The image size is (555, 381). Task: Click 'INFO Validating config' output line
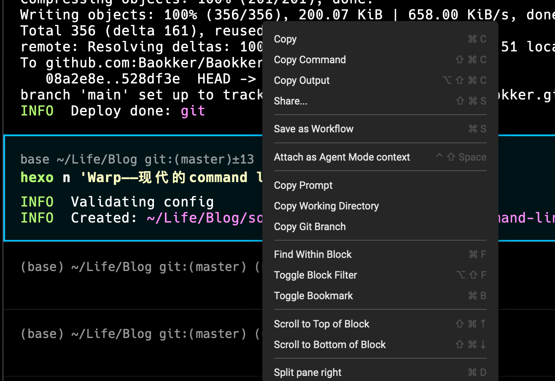coord(117,202)
